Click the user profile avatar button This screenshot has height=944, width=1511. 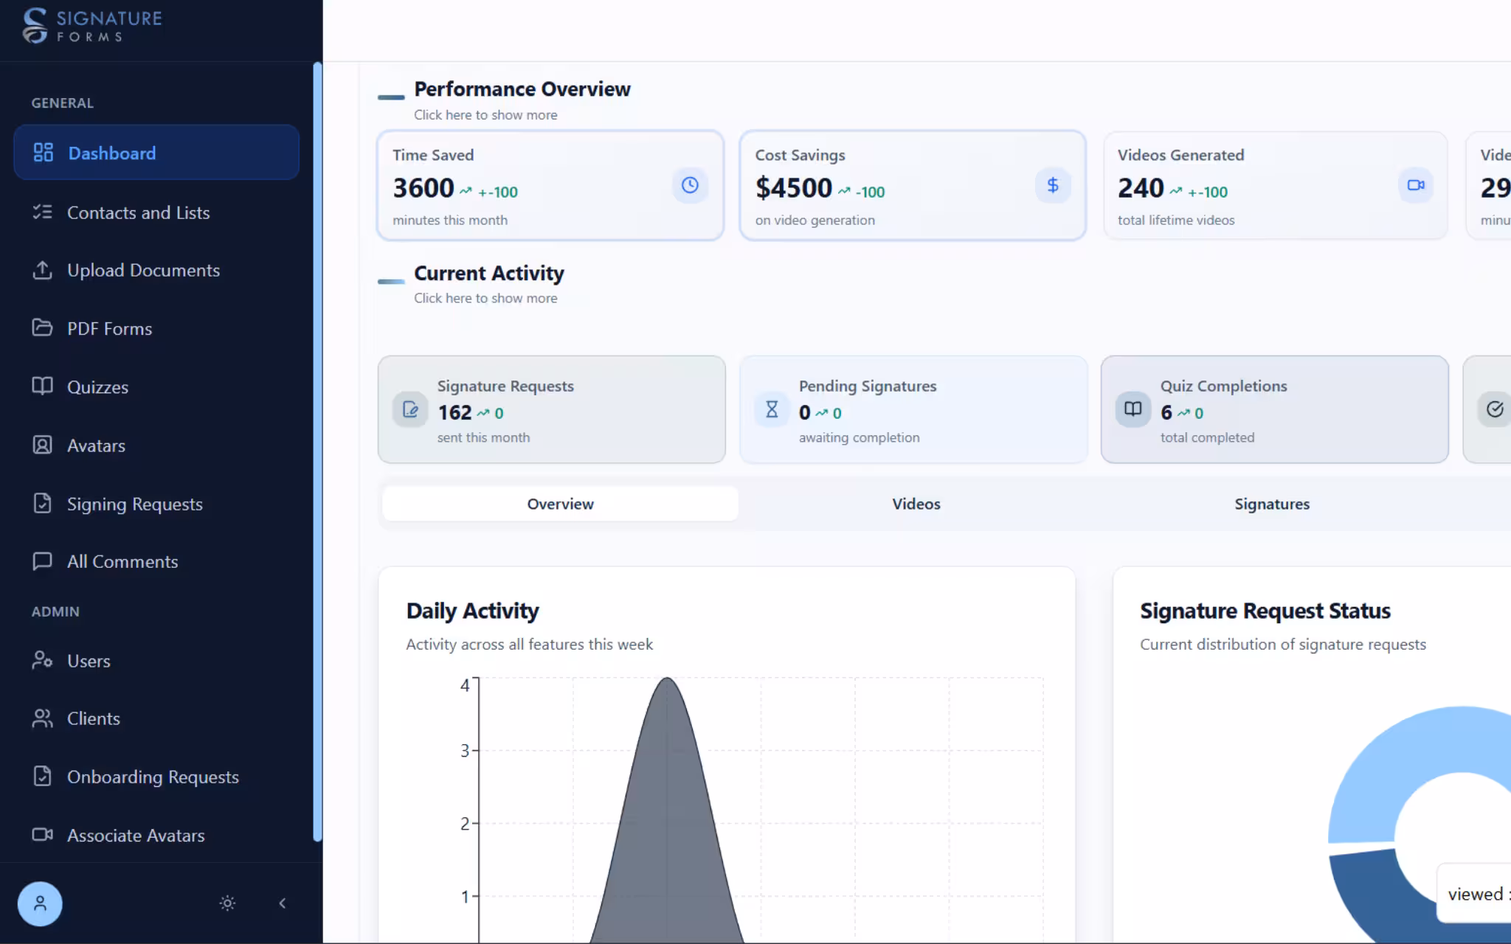[40, 903]
